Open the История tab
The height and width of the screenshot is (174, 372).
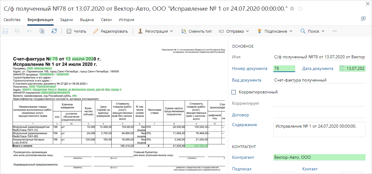(126, 20)
